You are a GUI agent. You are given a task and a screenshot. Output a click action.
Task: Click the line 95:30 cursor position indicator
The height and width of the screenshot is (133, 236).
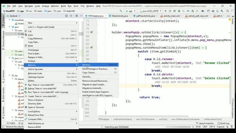198,127
